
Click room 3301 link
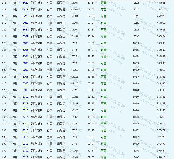25,36
